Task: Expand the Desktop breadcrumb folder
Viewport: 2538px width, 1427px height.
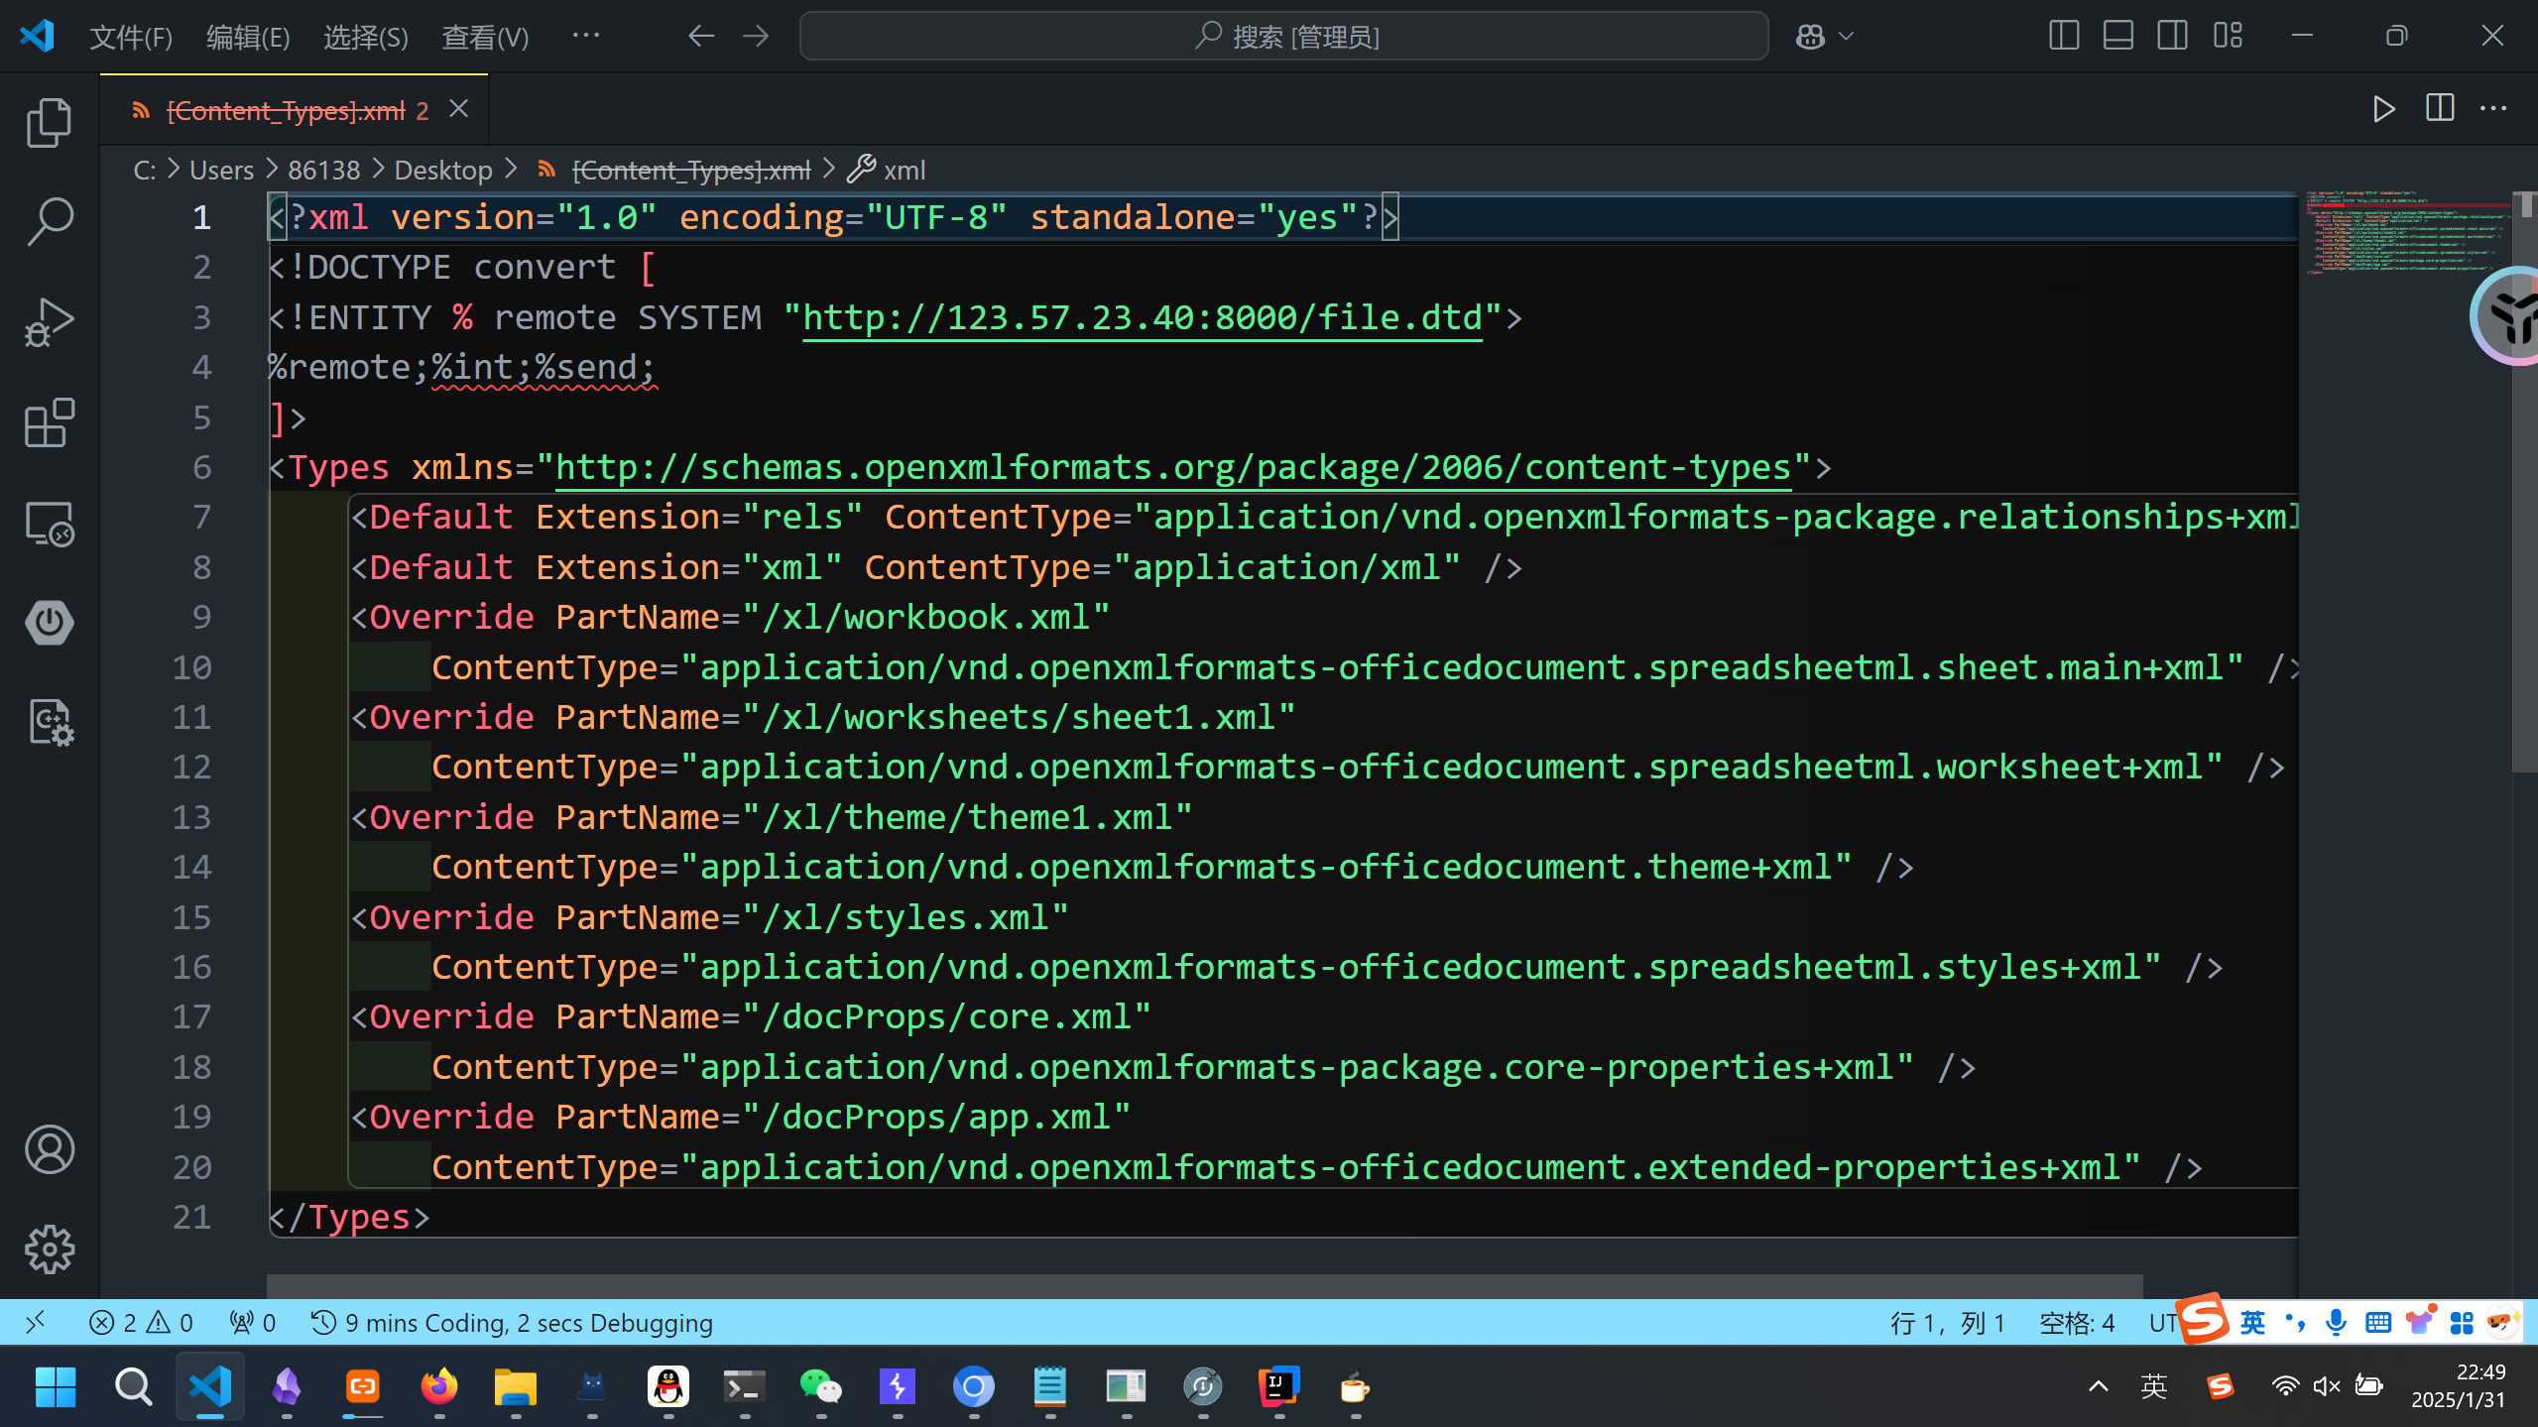Action: pyautogui.click(x=443, y=171)
